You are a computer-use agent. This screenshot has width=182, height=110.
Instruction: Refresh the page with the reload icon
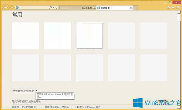click(x=56, y=8)
